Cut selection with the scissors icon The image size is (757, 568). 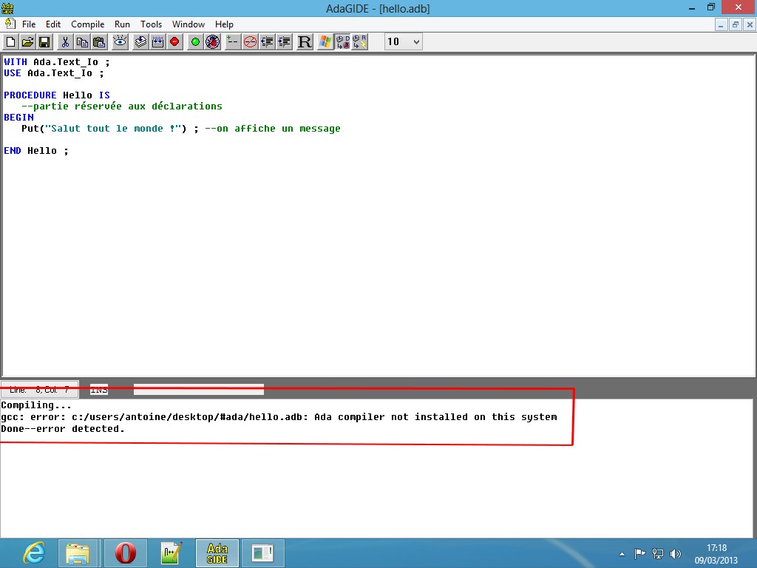pos(65,42)
